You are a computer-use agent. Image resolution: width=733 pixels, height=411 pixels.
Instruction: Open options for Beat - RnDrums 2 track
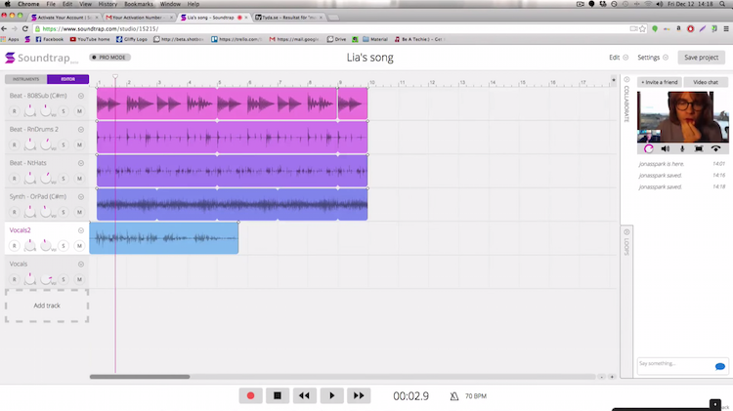(x=81, y=130)
